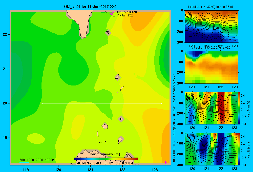Screen dimensions: 253x172
Task: Click the white section line at latitude 20
Action: click(102, 103)
